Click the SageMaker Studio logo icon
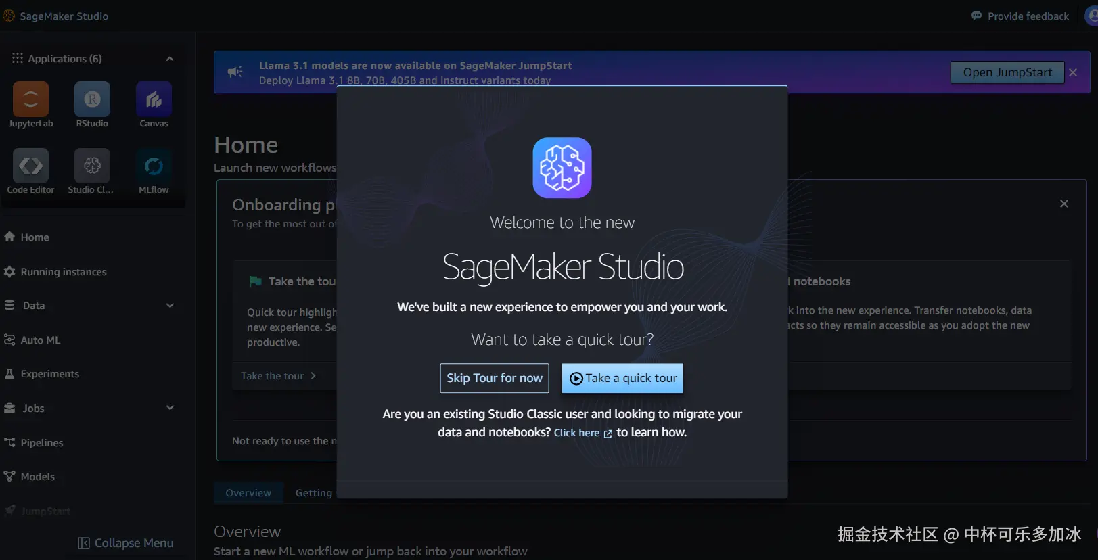The height and width of the screenshot is (560, 1098). tap(9, 16)
